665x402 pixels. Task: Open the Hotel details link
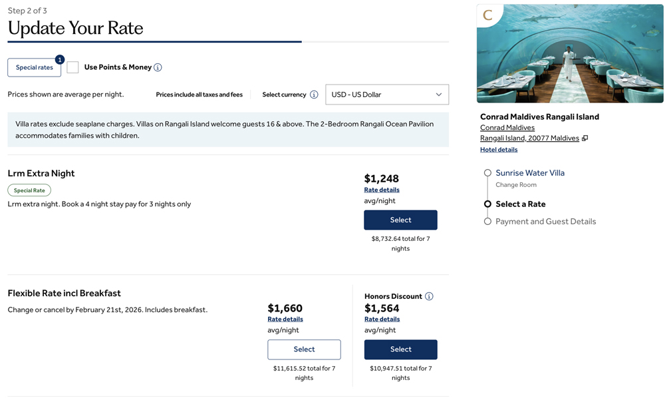tap(499, 150)
